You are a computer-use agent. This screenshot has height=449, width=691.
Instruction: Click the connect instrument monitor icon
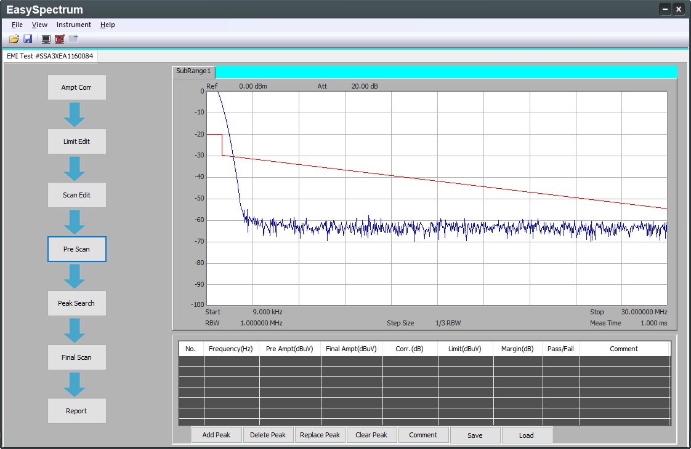[46, 39]
